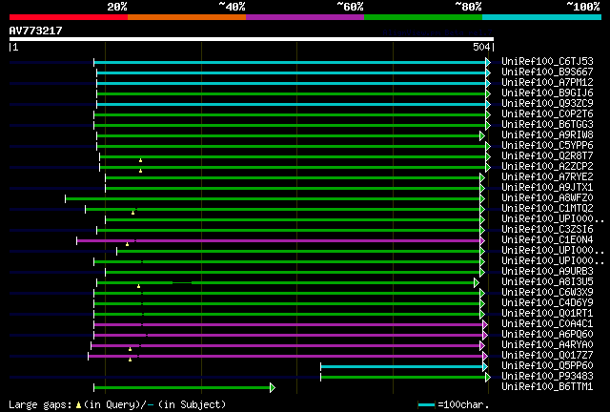Click the yellow gap marker under A8I3U5 bar
610x412 pixels.
click(138, 287)
